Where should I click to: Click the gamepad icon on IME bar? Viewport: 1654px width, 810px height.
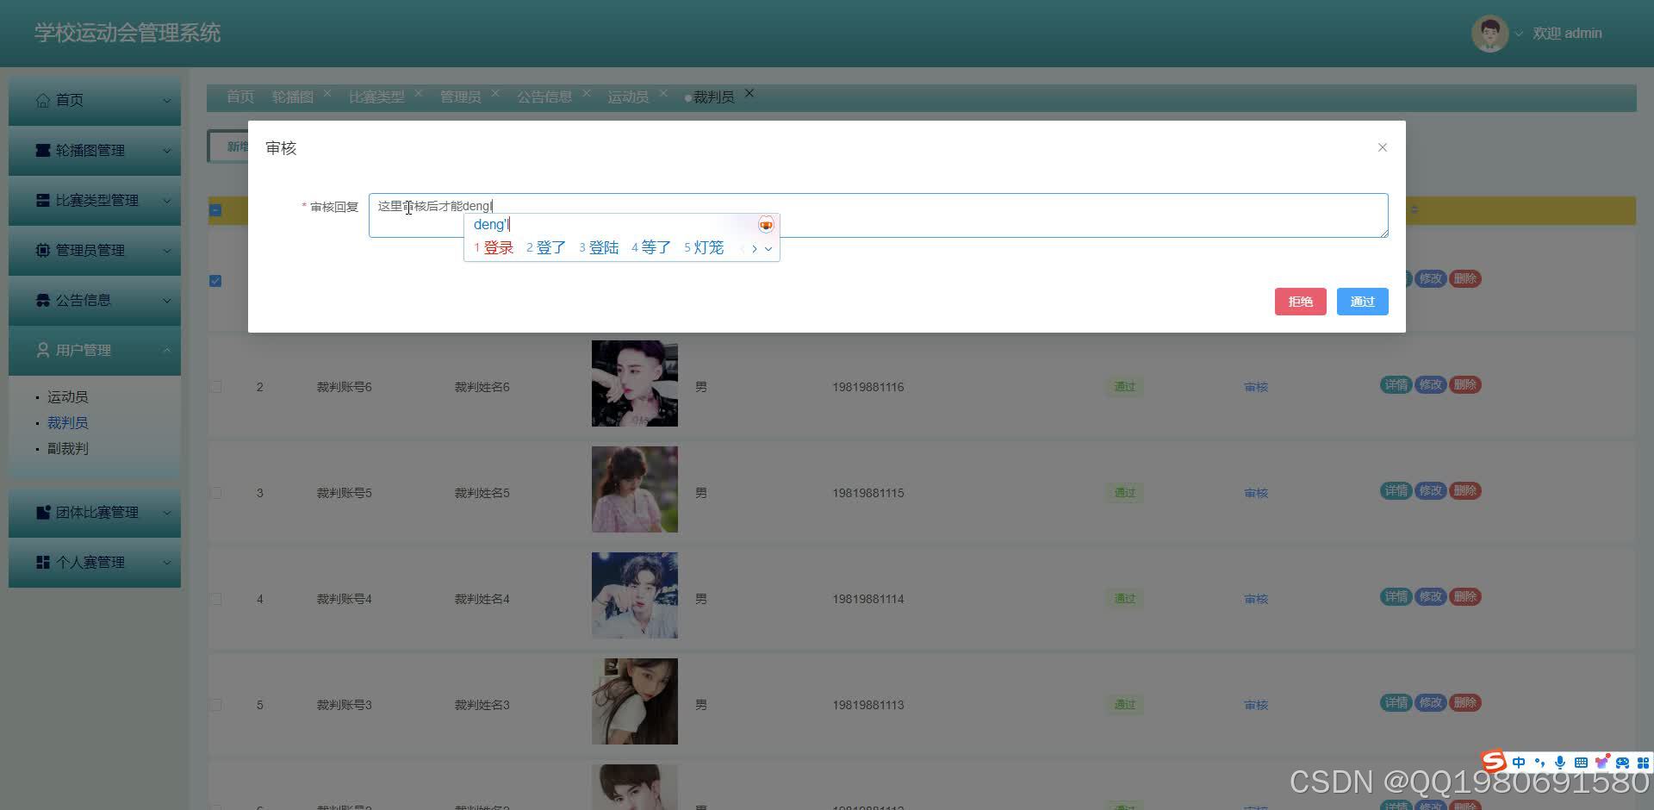1622,763
